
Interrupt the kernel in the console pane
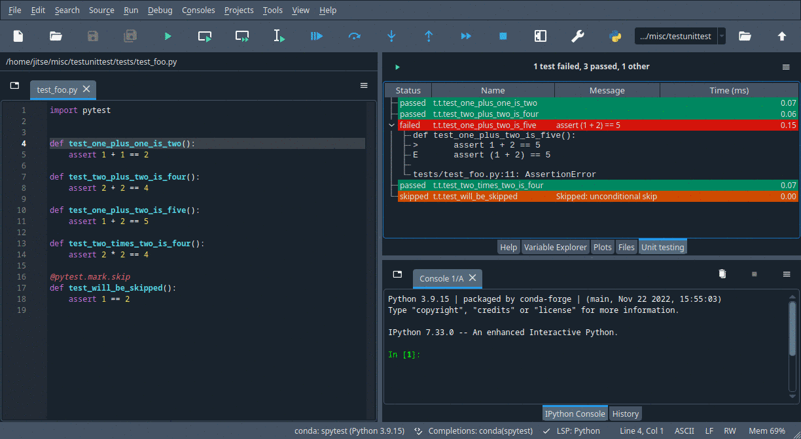(754, 274)
